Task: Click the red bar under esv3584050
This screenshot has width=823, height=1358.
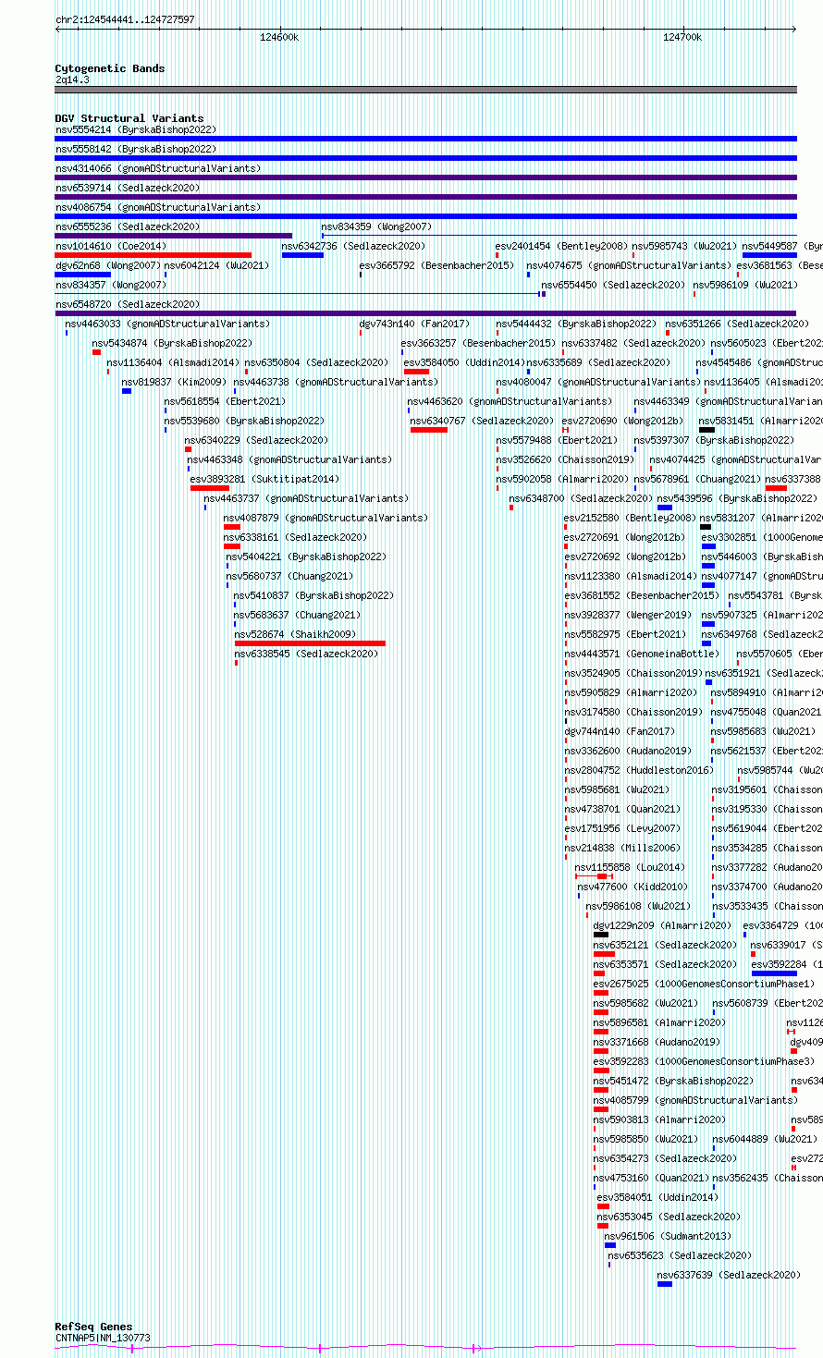Action: 417,372
